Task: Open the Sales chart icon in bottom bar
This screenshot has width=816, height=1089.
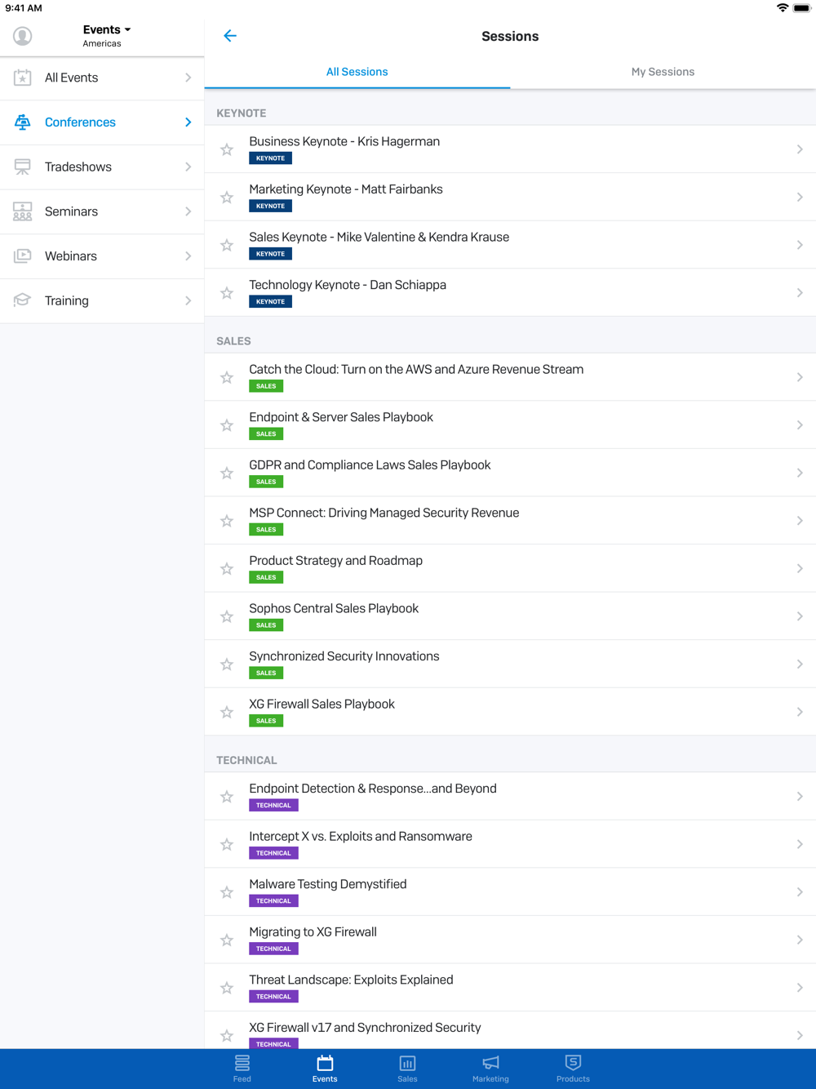Action: tap(407, 1063)
